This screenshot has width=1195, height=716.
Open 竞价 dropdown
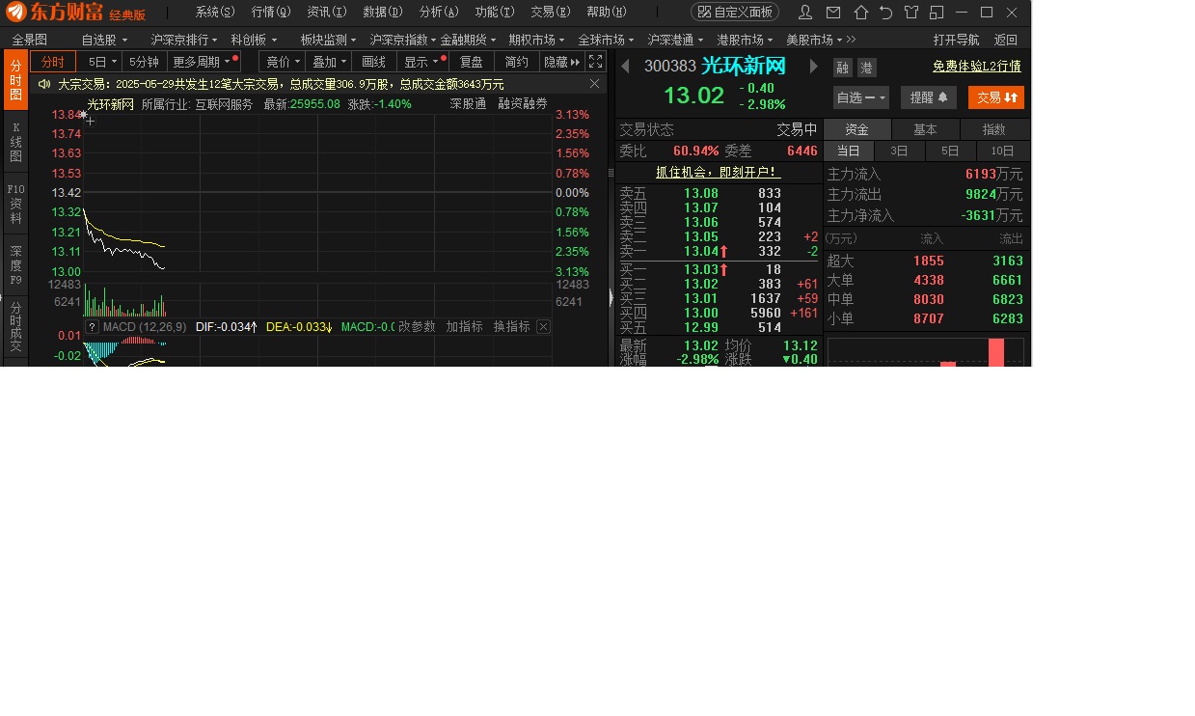point(283,62)
